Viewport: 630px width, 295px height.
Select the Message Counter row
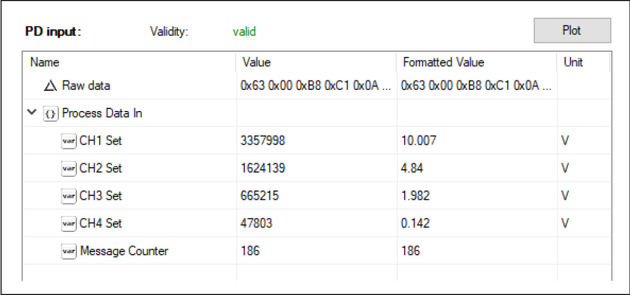pyautogui.click(x=315, y=251)
